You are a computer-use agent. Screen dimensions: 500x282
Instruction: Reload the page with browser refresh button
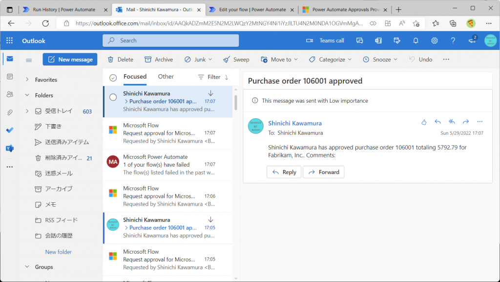click(x=45, y=23)
